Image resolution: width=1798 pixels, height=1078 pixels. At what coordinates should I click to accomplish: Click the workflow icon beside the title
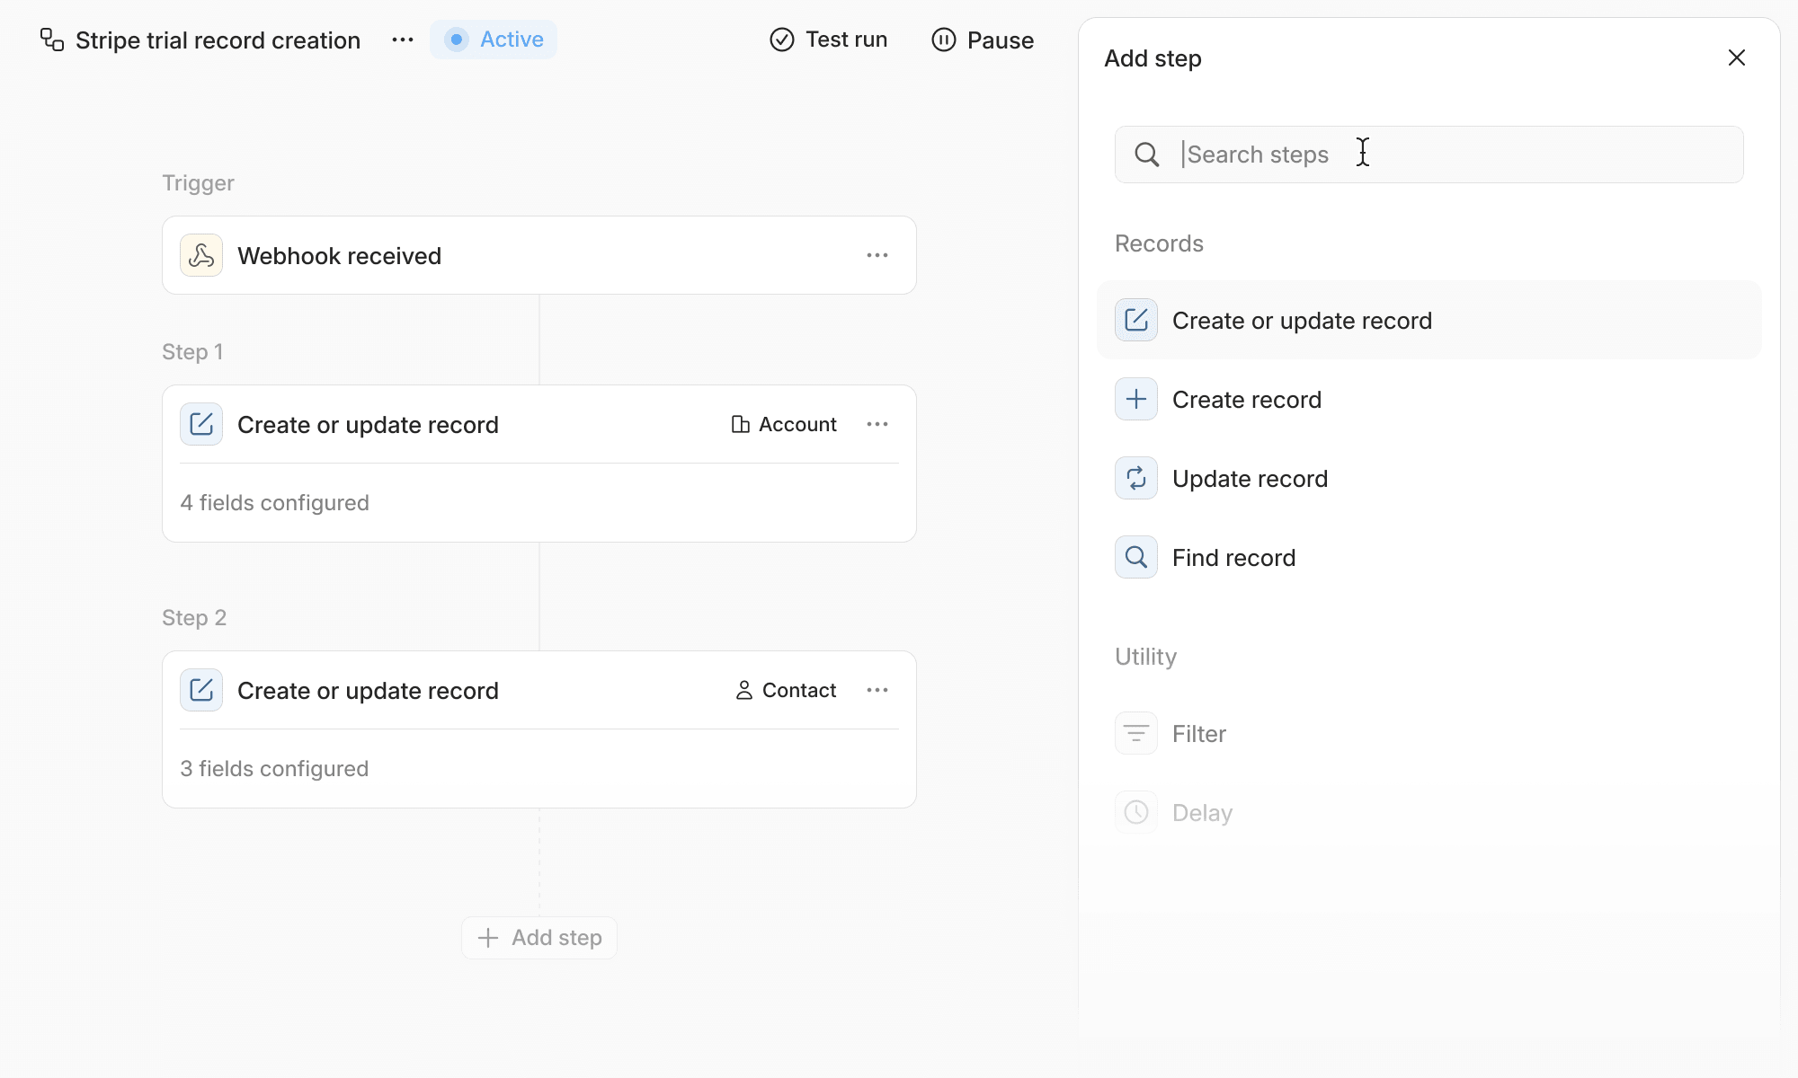(52, 40)
